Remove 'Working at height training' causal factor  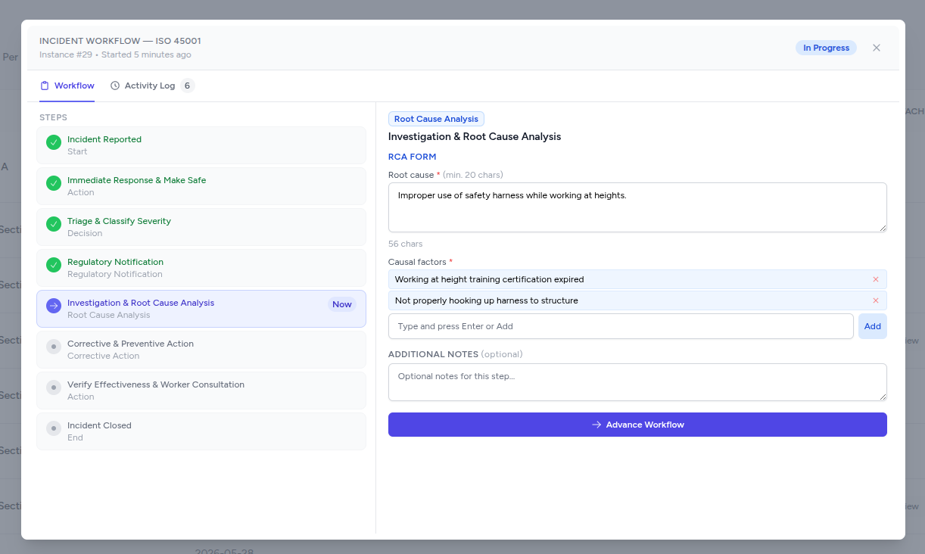click(x=876, y=279)
